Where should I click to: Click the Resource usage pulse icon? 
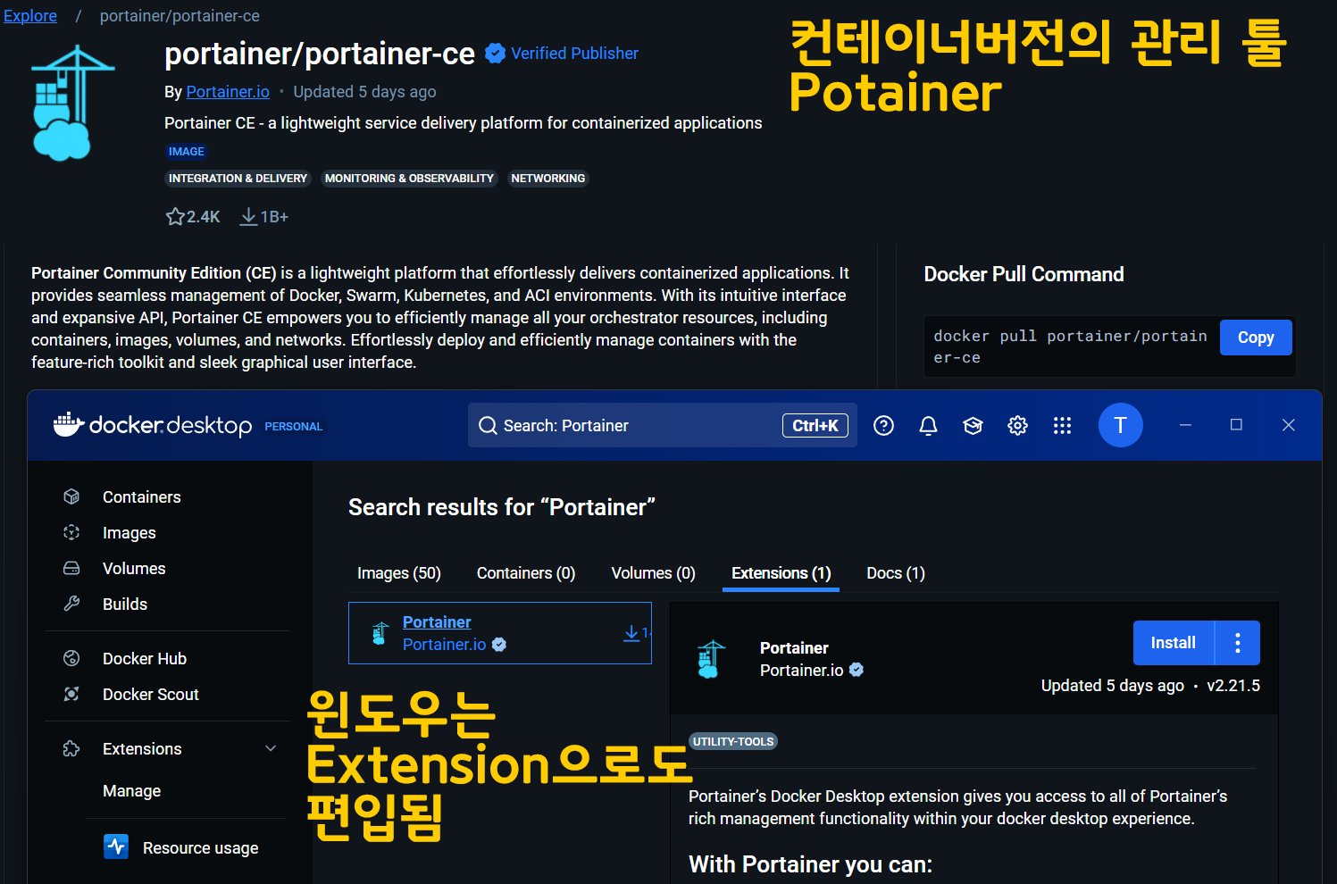click(x=116, y=846)
